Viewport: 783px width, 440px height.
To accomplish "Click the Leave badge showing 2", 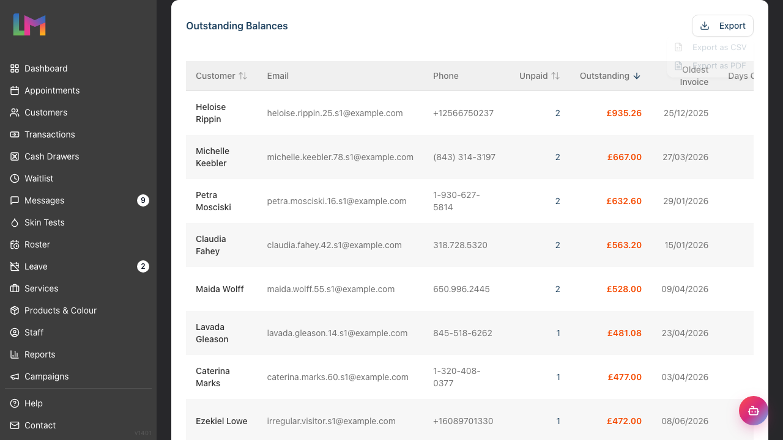I will tap(143, 266).
